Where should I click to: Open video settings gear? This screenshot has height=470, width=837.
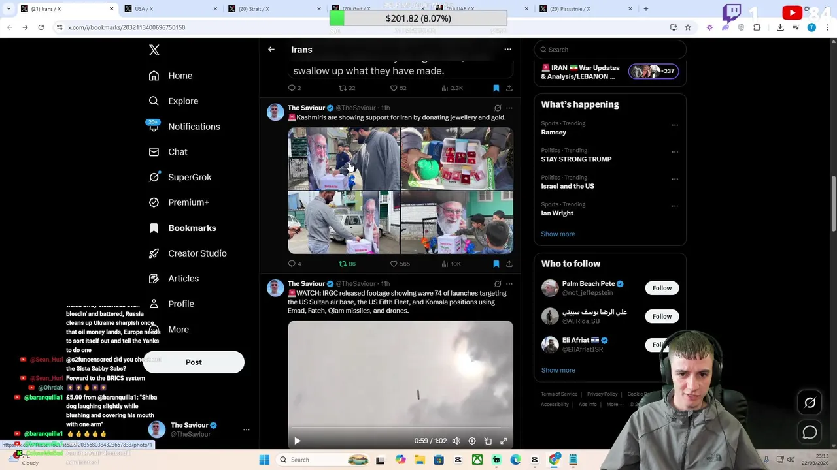click(x=472, y=441)
